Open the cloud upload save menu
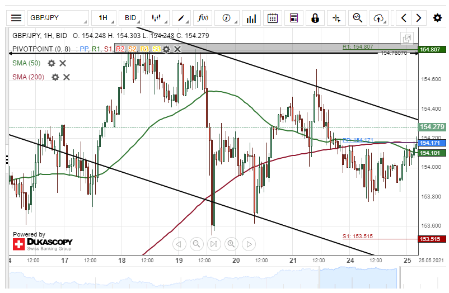This screenshot has height=293, width=449. 379,18
